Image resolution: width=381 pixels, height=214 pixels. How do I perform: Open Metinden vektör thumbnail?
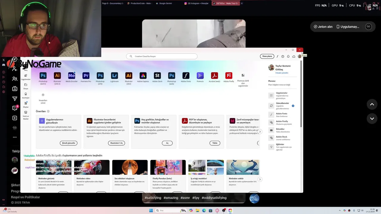(x=243, y=167)
